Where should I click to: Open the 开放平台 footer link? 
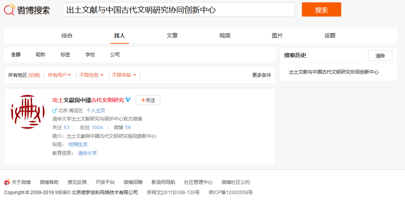(105, 182)
